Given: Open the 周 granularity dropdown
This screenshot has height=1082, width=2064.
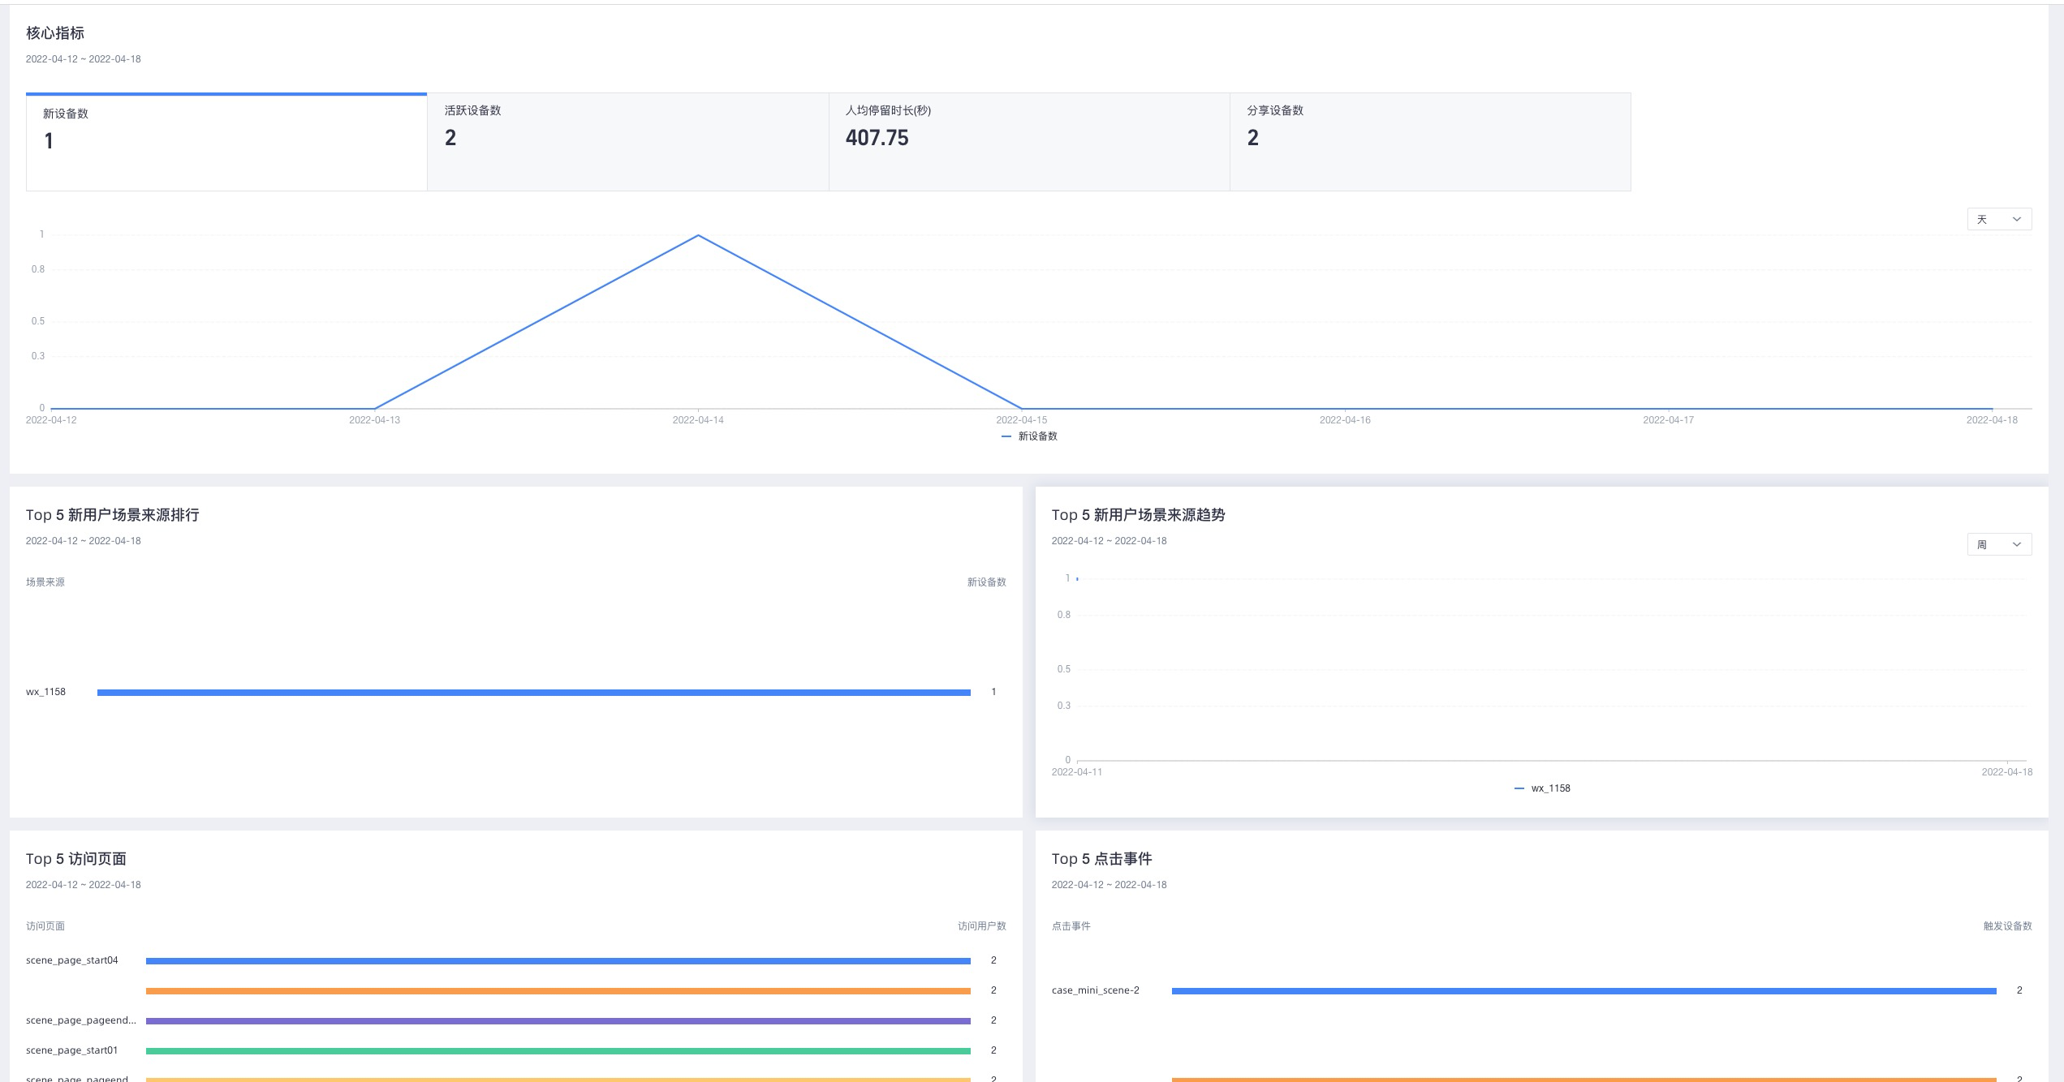Looking at the screenshot, I should tap(1999, 544).
